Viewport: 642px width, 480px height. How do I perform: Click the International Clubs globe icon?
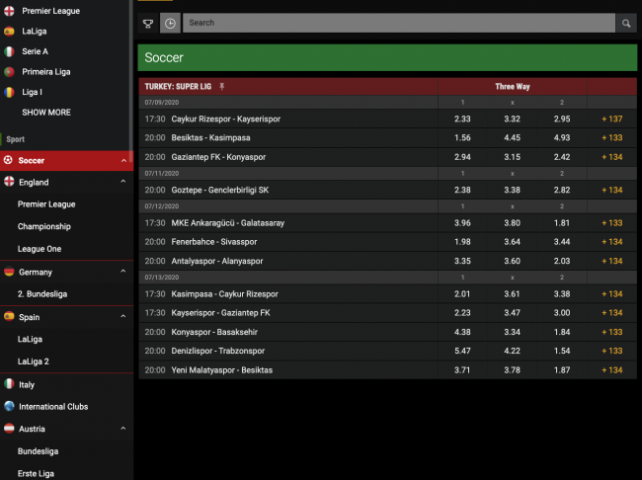(9, 406)
